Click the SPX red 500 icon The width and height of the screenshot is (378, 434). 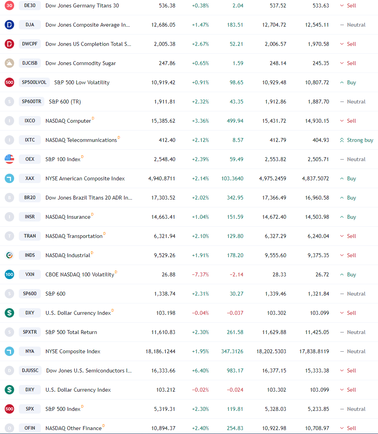tap(9, 409)
